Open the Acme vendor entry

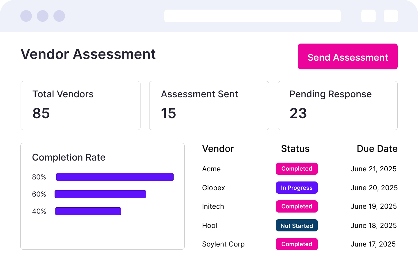click(x=211, y=169)
